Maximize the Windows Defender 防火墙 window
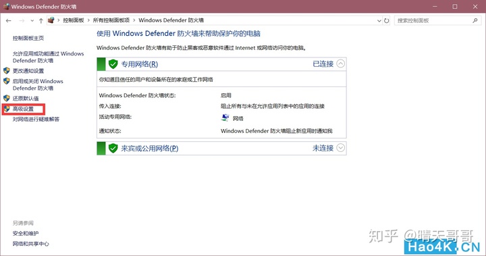The image size is (486, 256). 455,7
